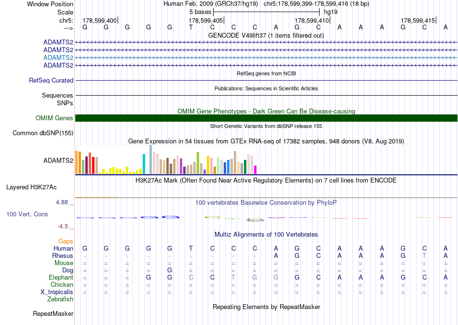Screen dimensions: 458x325
Task: Click the GENCODE V49lift37 track title
Action: (266, 35)
